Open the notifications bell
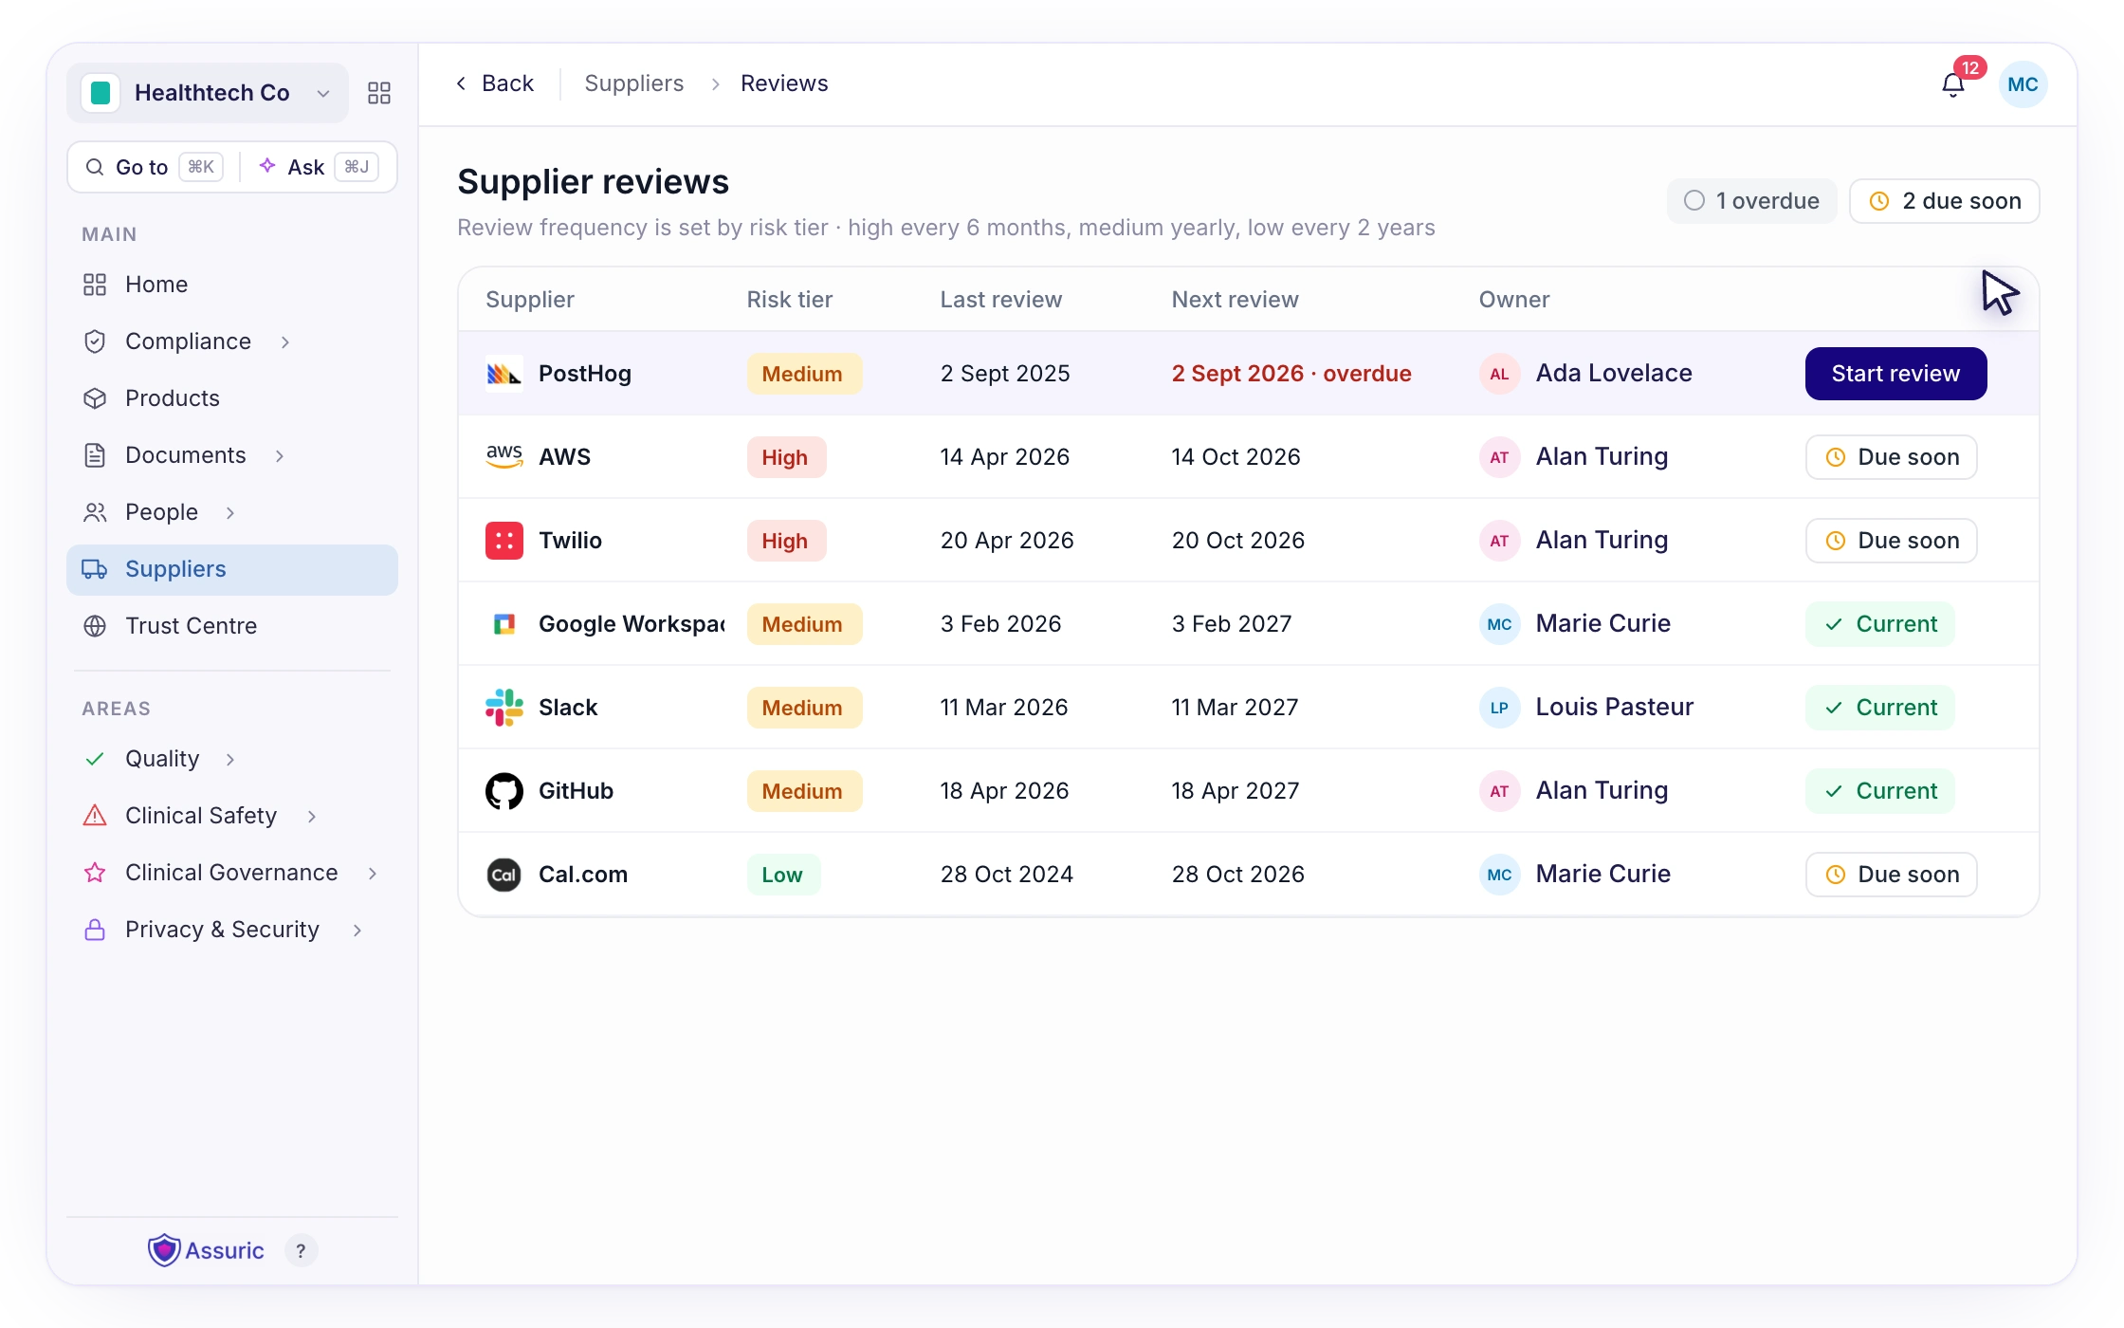The image size is (2124, 1328). click(x=1952, y=85)
